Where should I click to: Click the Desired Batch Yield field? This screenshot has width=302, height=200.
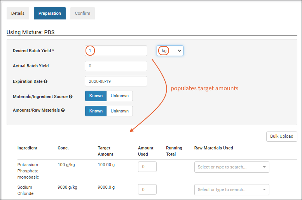click(116, 51)
